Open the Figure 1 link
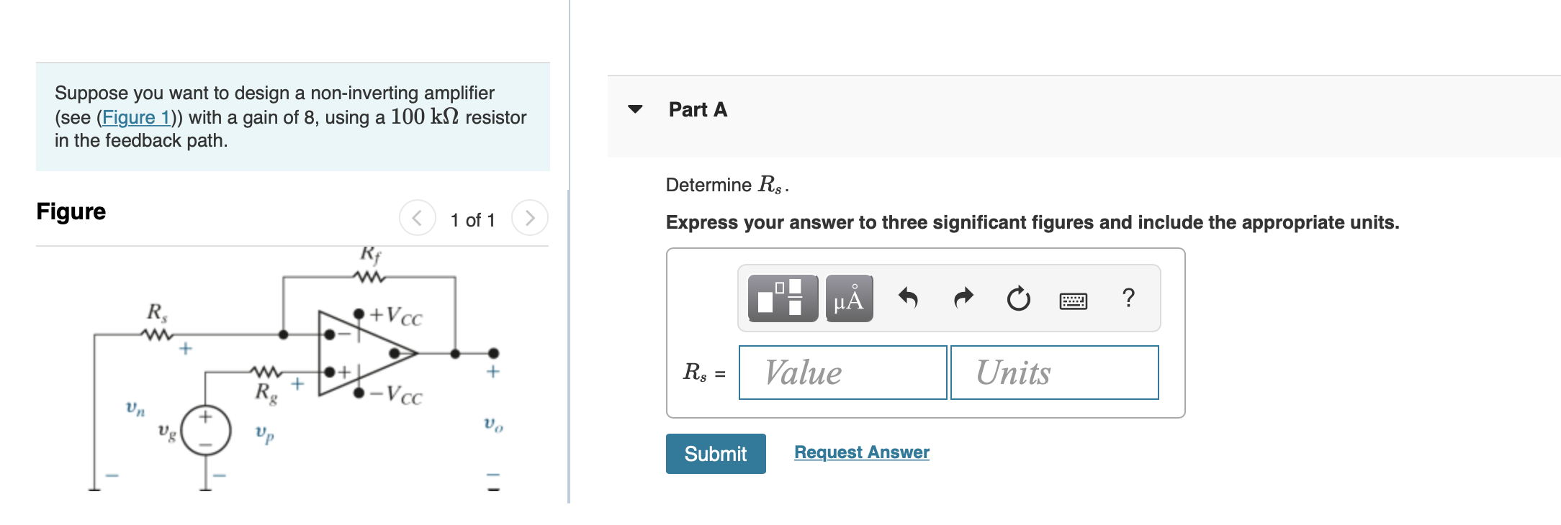1561x525 pixels. (x=136, y=117)
